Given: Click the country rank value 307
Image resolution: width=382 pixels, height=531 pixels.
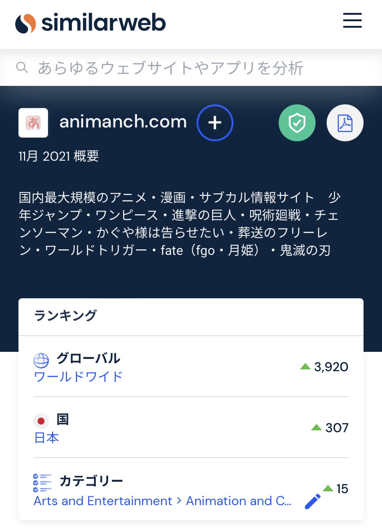Looking at the screenshot, I should point(337,428).
